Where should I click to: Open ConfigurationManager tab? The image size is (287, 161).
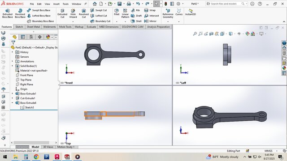(31, 37)
